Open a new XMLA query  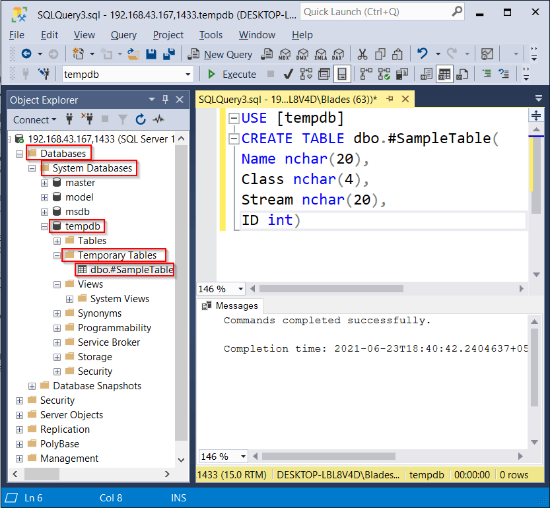(x=320, y=55)
